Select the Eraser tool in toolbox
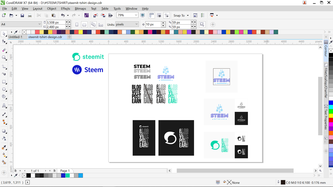 click(4, 50)
